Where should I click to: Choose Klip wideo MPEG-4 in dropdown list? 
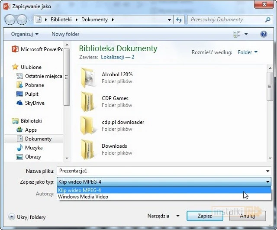coord(164,190)
